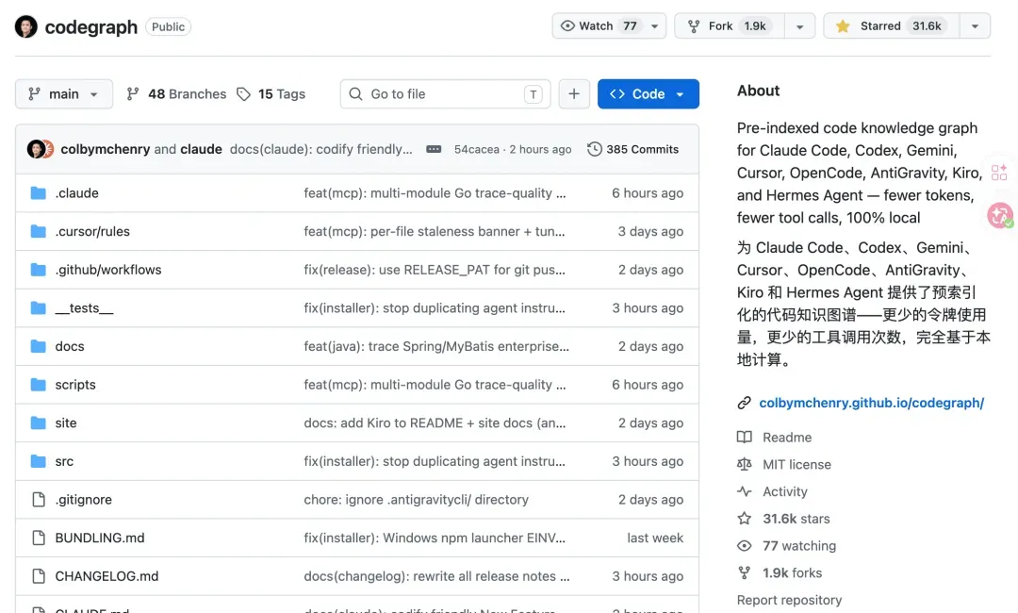Open the src folder name
Viewport: 1018px width, 613px height.
coord(64,461)
